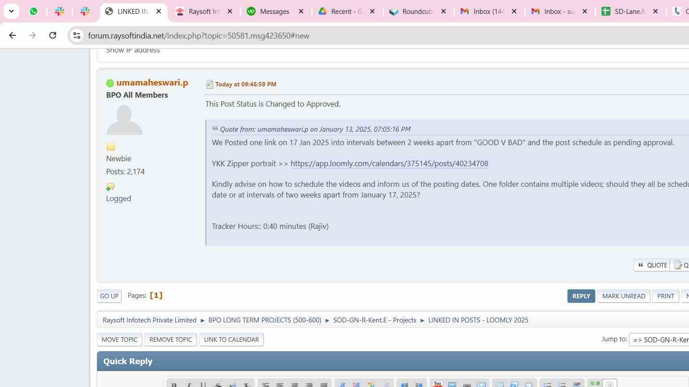689x387 pixels.
Task: Open the Today at 09:46:59 PM post link
Action: pyautogui.click(x=246, y=84)
